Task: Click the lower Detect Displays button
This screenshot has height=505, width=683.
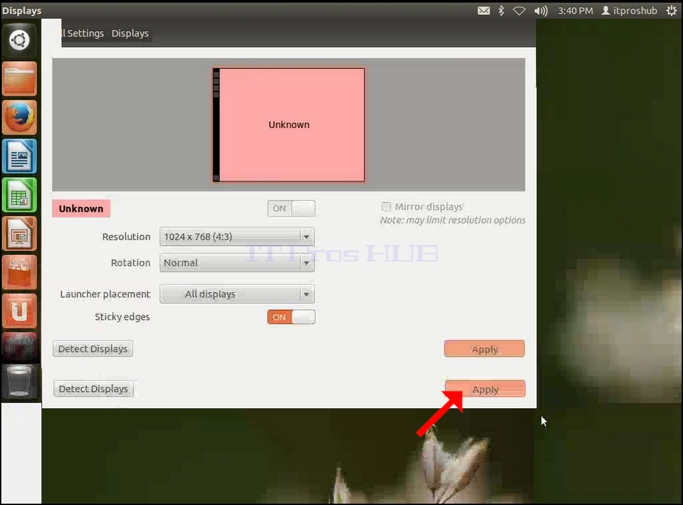Action: [x=93, y=389]
